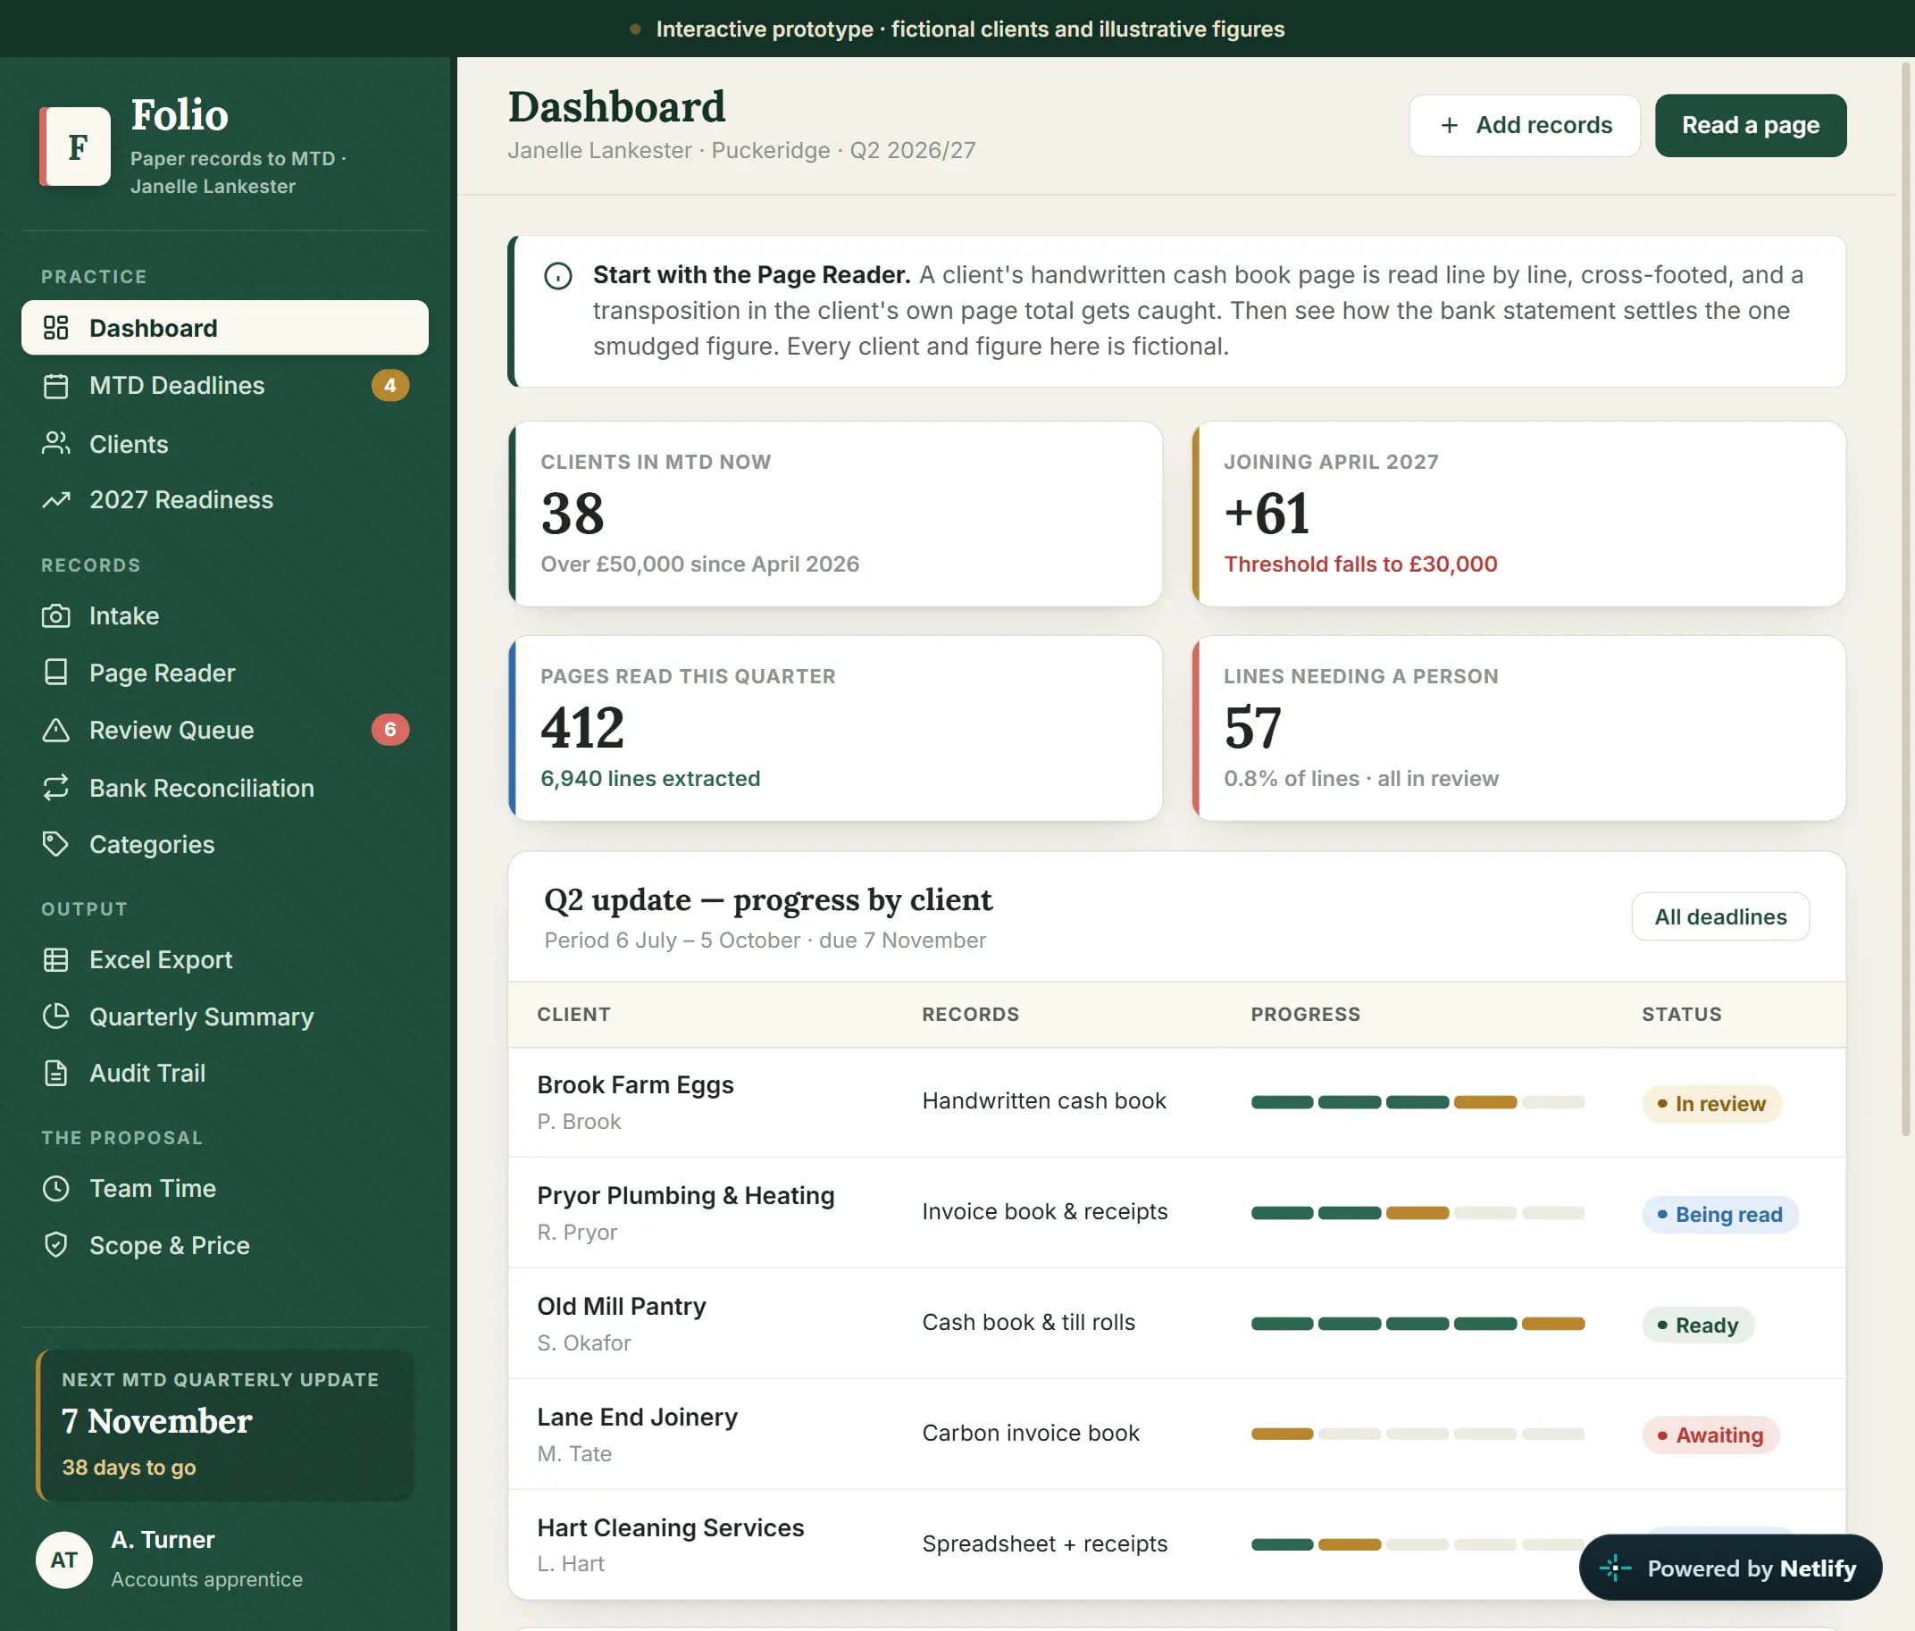Click the Powered by Netlify badge
The height and width of the screenshot is (1631, 1915).
[1729, 1568]
